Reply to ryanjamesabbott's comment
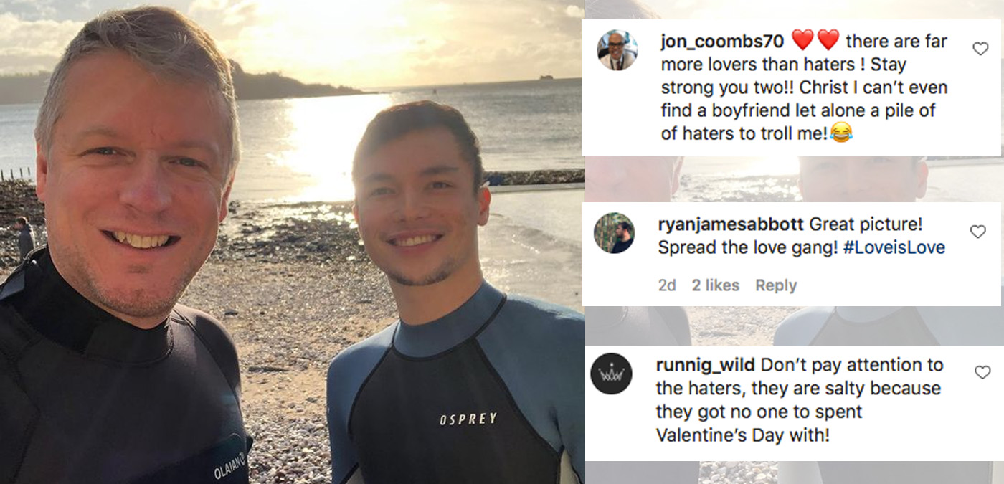This screenshot has height=484, width=1004. coord(777,285)
